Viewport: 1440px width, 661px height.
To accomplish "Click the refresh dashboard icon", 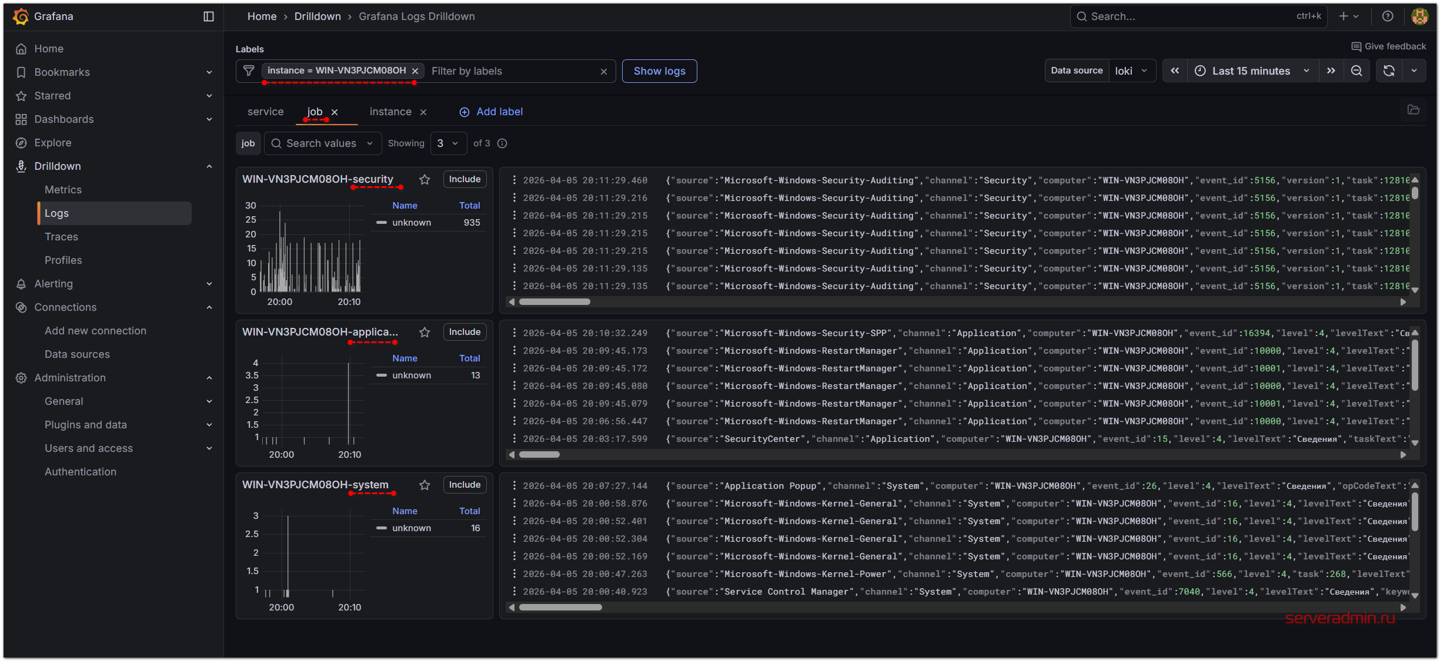I will click(x=1389, y=71).
